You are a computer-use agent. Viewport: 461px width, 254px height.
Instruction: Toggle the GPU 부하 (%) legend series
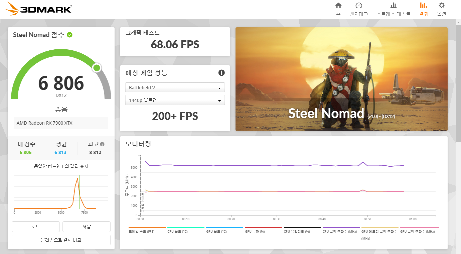click(263, 230)
